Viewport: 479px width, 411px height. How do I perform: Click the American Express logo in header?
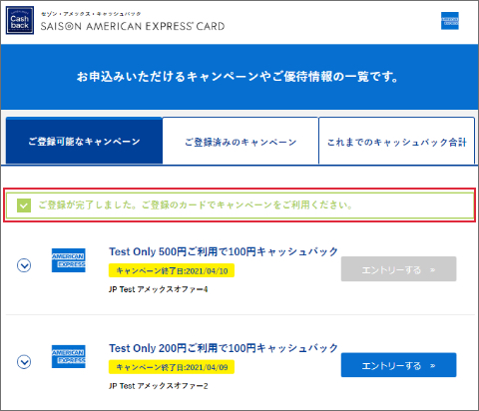pyautogui.click(x=450, y=21)
